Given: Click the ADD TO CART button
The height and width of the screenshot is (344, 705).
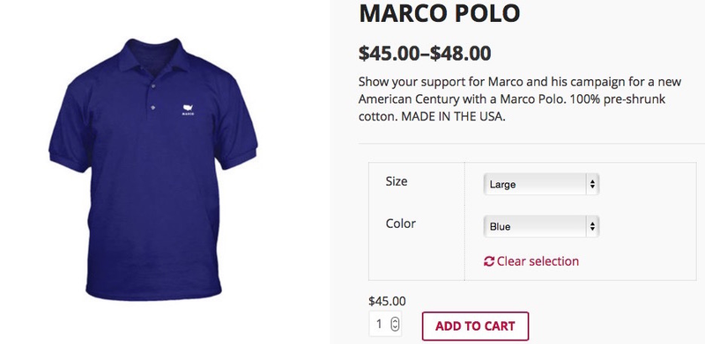Looking at the screenshot, I should click(x=475, y=326).
